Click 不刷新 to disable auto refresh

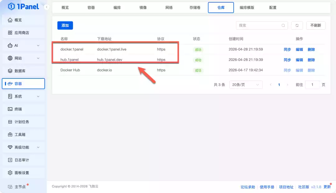point(315,25)
